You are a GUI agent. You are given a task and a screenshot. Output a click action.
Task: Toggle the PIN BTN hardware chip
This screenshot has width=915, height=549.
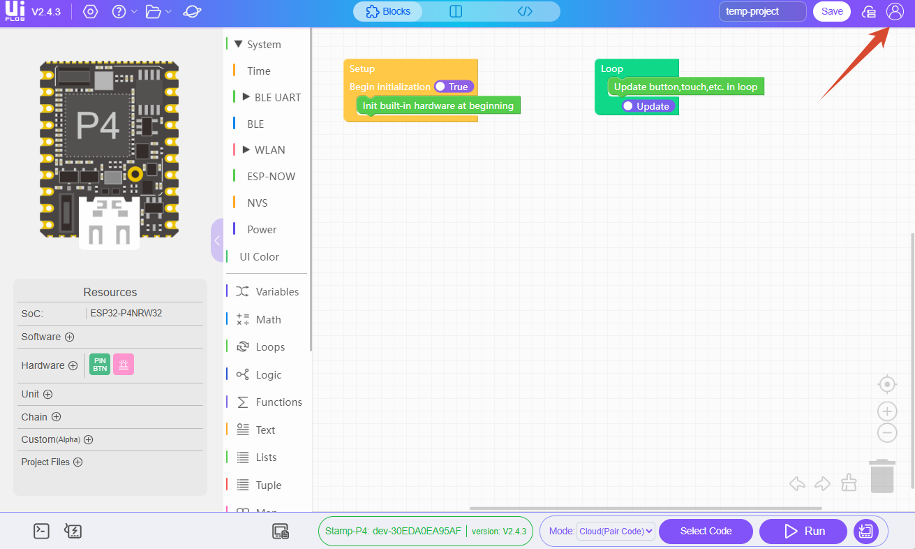100,365
